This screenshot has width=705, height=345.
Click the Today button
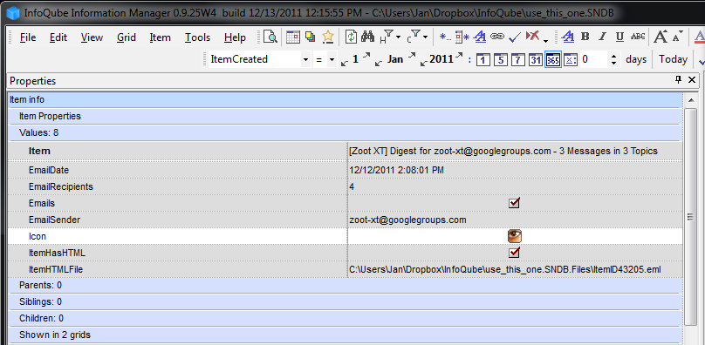[673, 59]
